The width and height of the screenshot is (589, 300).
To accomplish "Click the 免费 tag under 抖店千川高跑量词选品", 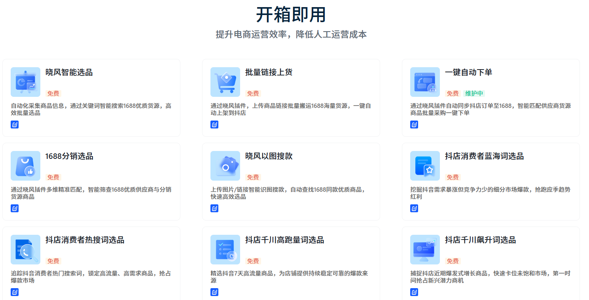I will 253,261.
